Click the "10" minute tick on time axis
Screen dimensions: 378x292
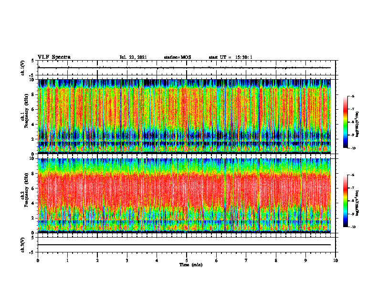point(336,261)
